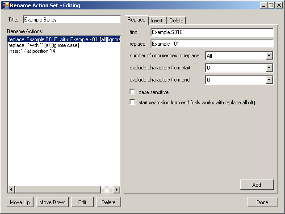Click the Move Up button
The image size is (285, 214).
pos(20,202)
